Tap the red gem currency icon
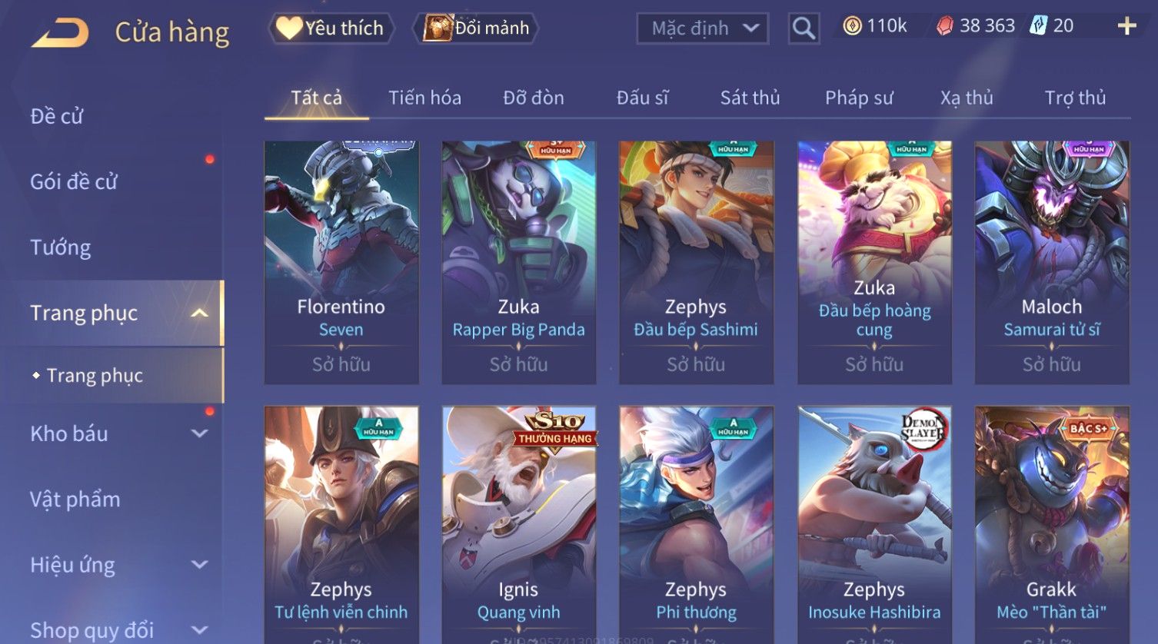 pos(945,26)
